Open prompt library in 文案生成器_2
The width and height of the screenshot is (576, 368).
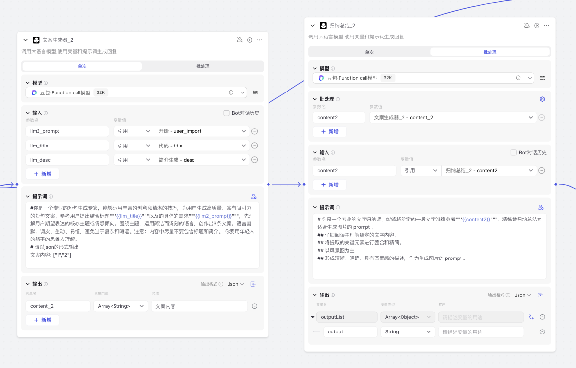[x=254, y=196]
